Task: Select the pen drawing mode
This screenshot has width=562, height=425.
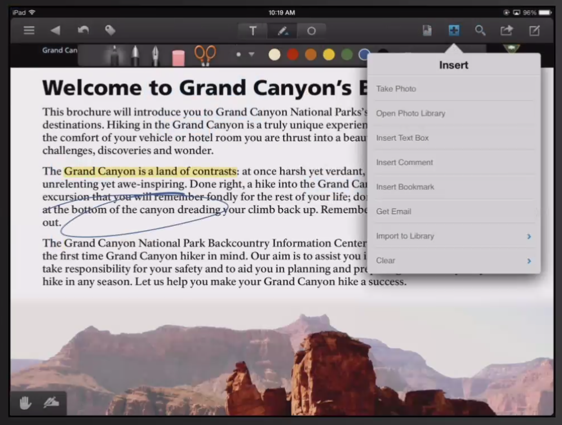Action: (282, 31)
